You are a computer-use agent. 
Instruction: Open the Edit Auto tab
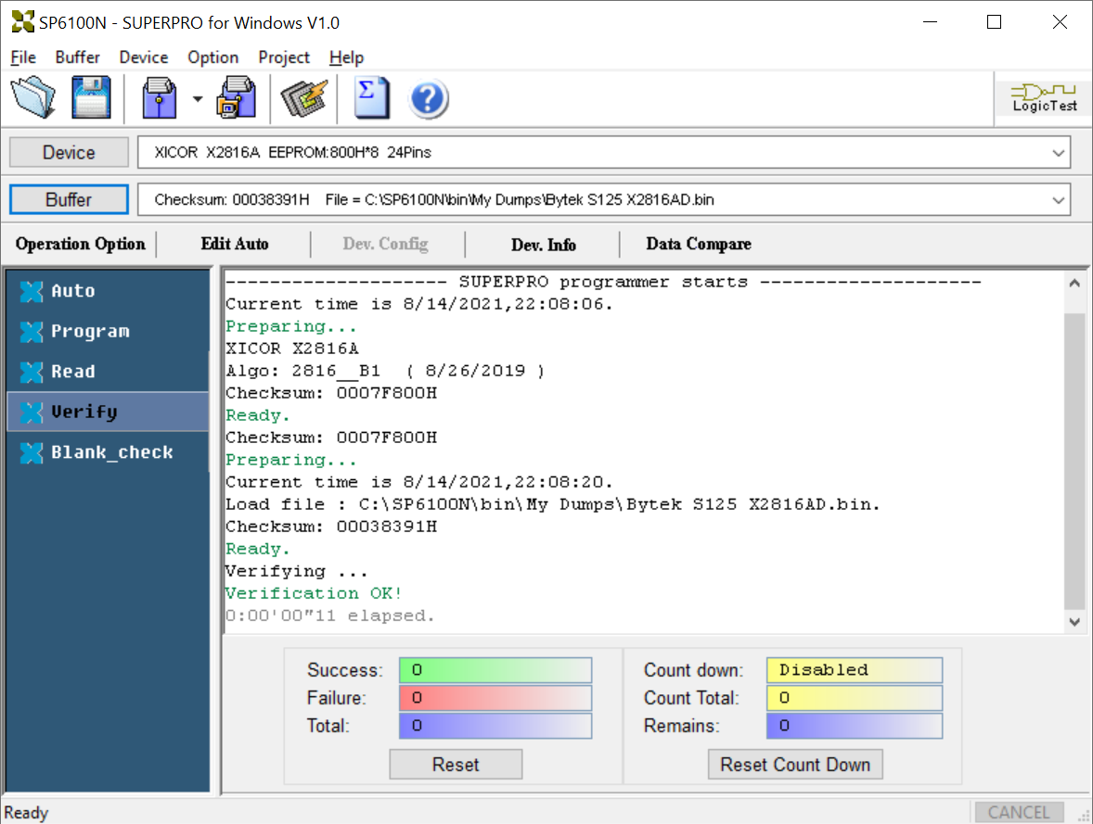click(234, 244)
